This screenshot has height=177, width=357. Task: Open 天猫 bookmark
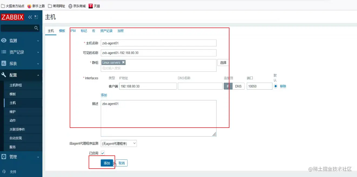tap(94, 6)
